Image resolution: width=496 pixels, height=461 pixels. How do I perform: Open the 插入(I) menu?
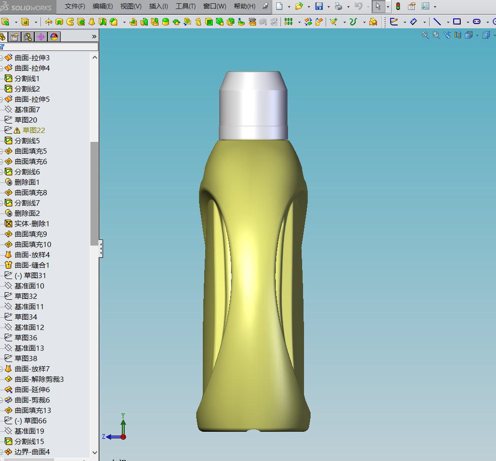point(159,6)
